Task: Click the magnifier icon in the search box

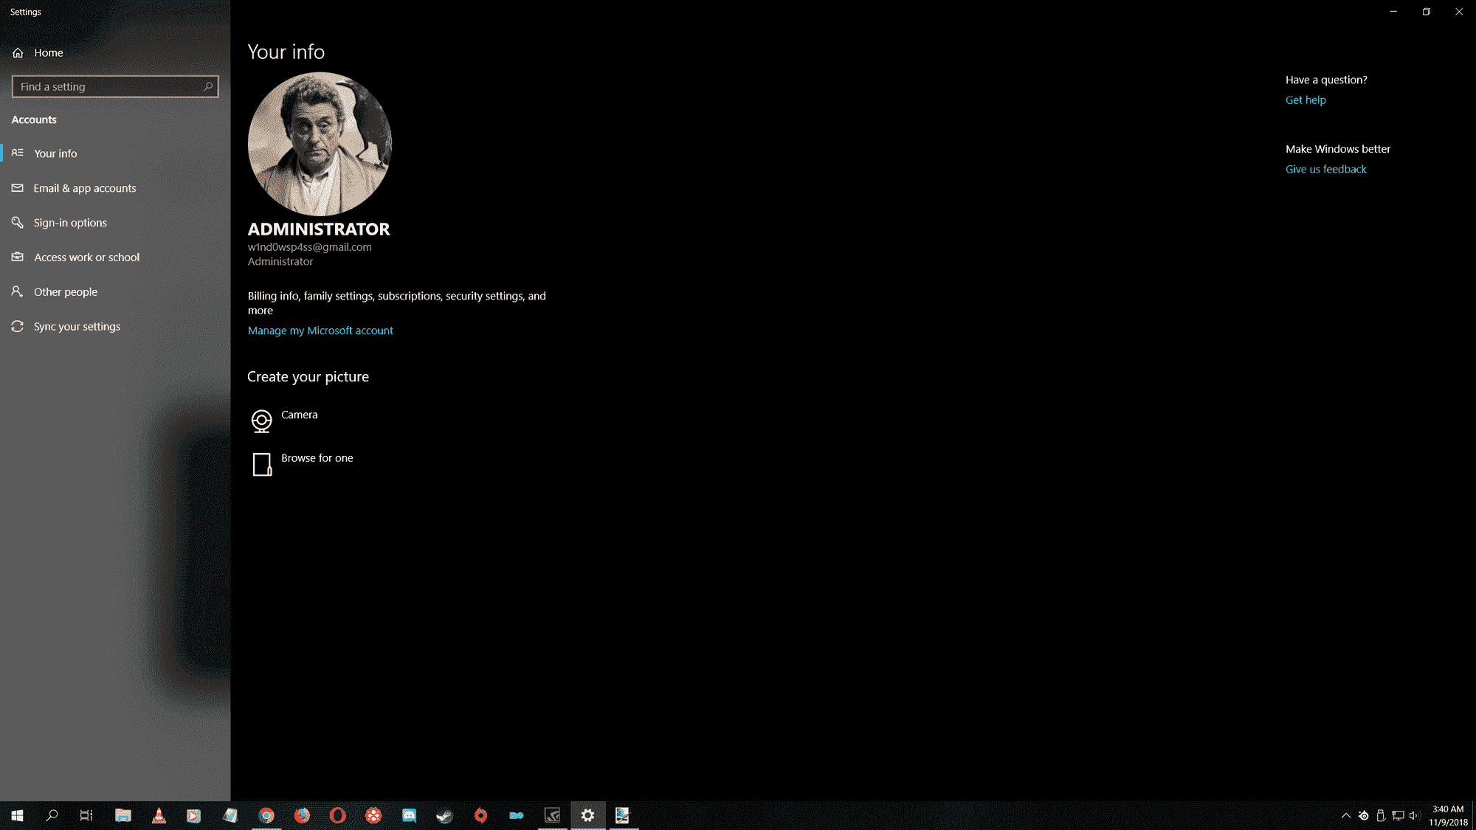Action: tap(208, 86)
